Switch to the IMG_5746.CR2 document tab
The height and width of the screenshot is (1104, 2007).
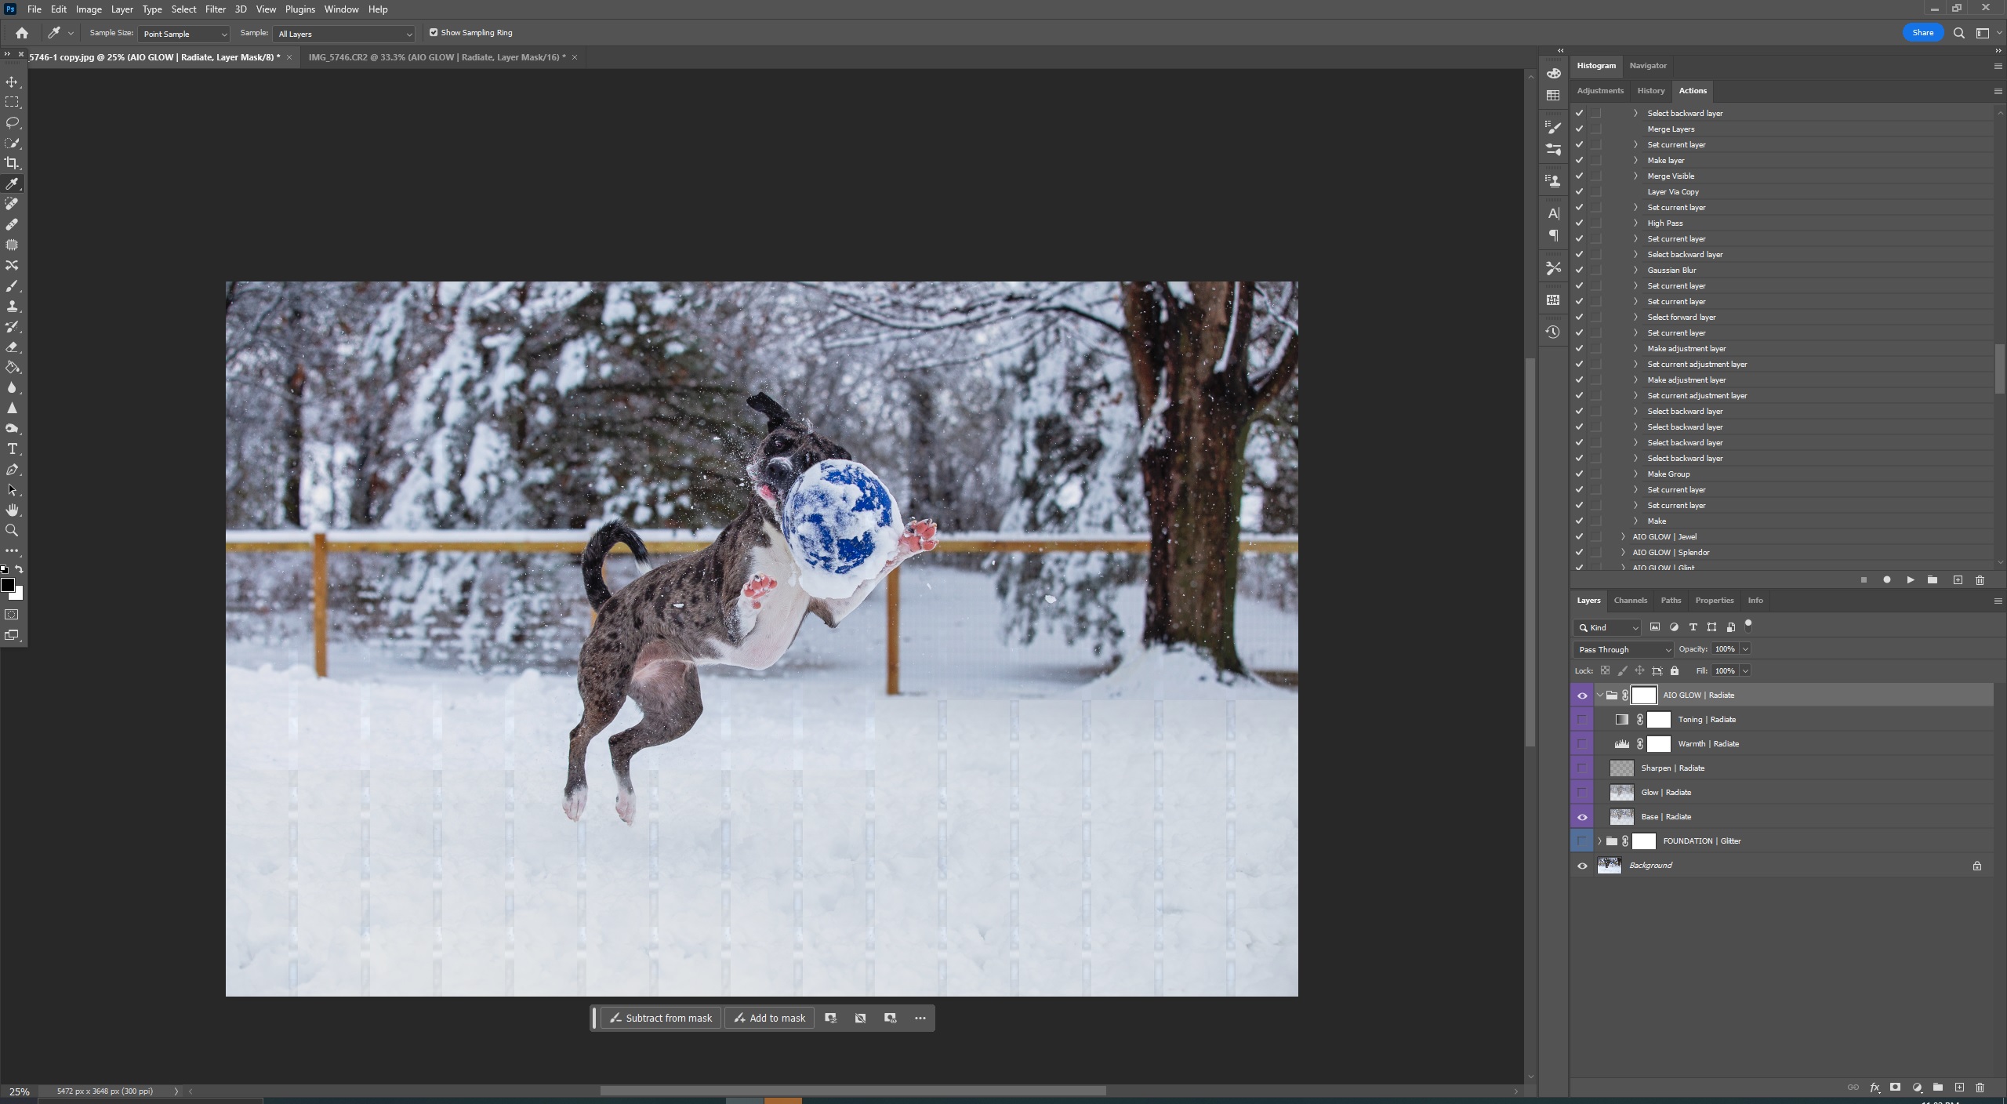click(x=436, y=57)
